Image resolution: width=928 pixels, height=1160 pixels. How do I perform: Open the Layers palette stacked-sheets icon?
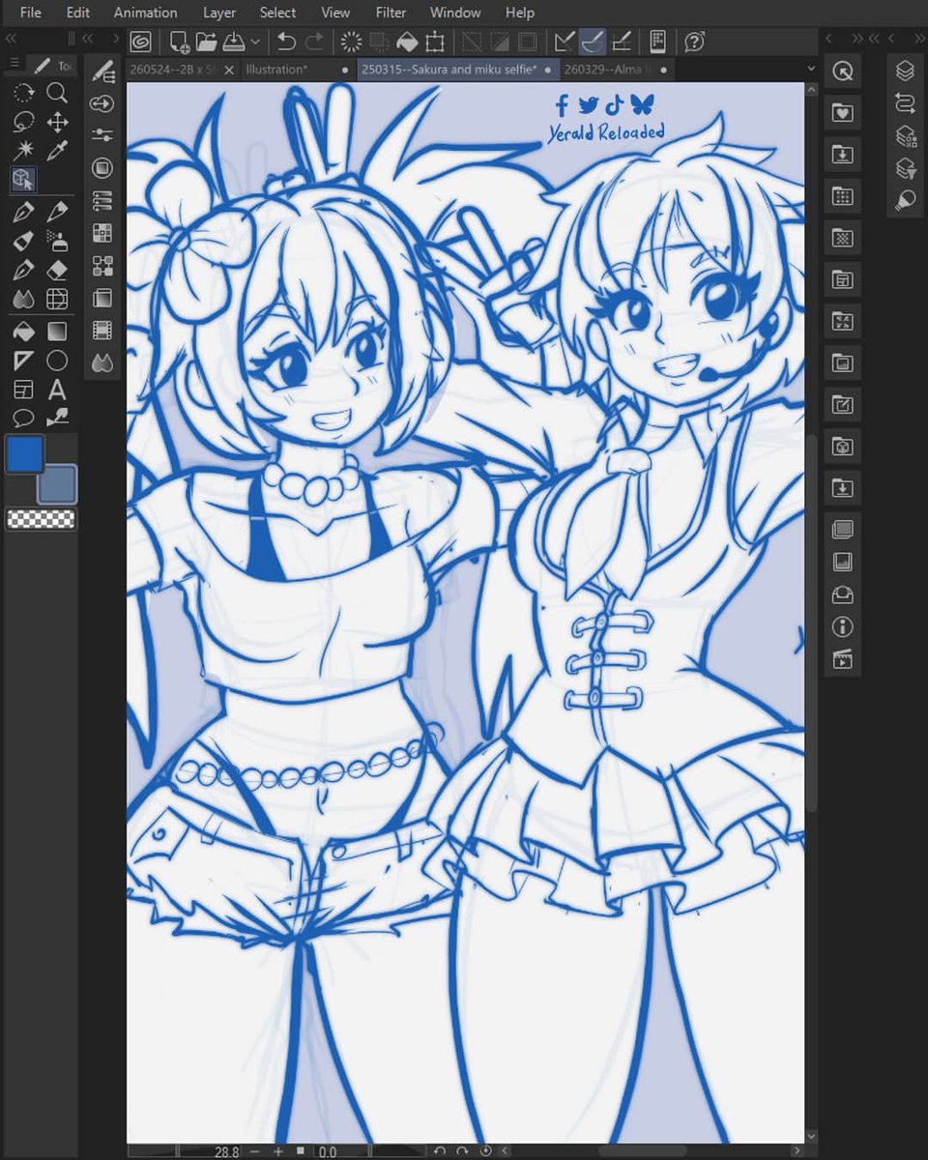906,71
